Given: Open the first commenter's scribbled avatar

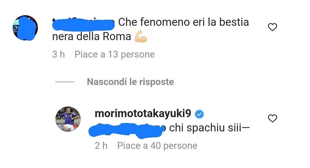Looking at the screenshot, I should pos(25,28).
